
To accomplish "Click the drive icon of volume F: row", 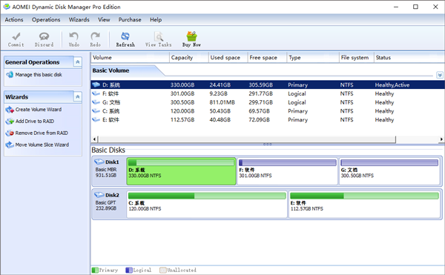I will (96, 93).
